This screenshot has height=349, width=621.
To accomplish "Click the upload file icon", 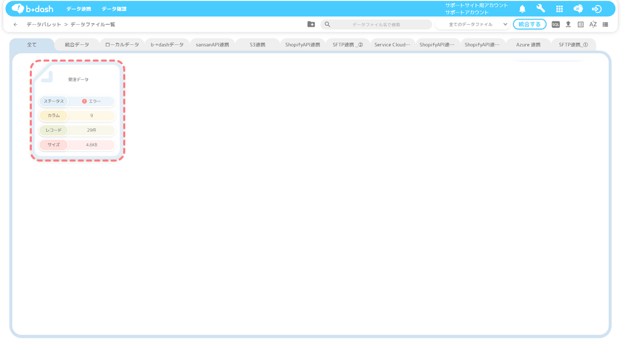I will 568,24.
